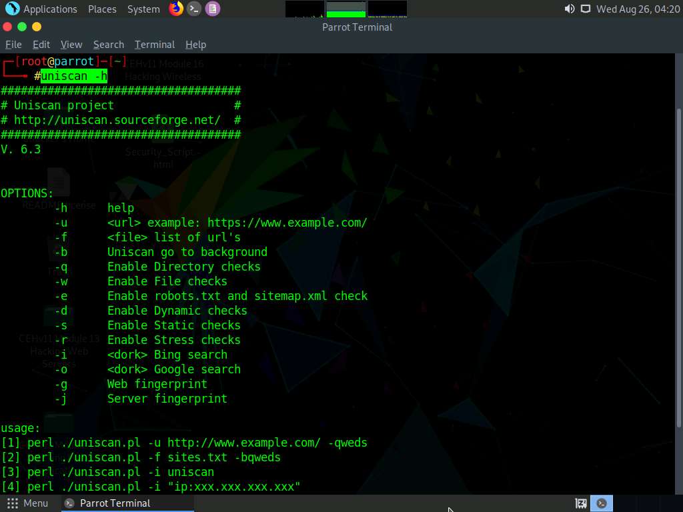Open the Edit menu
Image resolution: width=683 pixels, height=512 pixels.
[41, 45]
